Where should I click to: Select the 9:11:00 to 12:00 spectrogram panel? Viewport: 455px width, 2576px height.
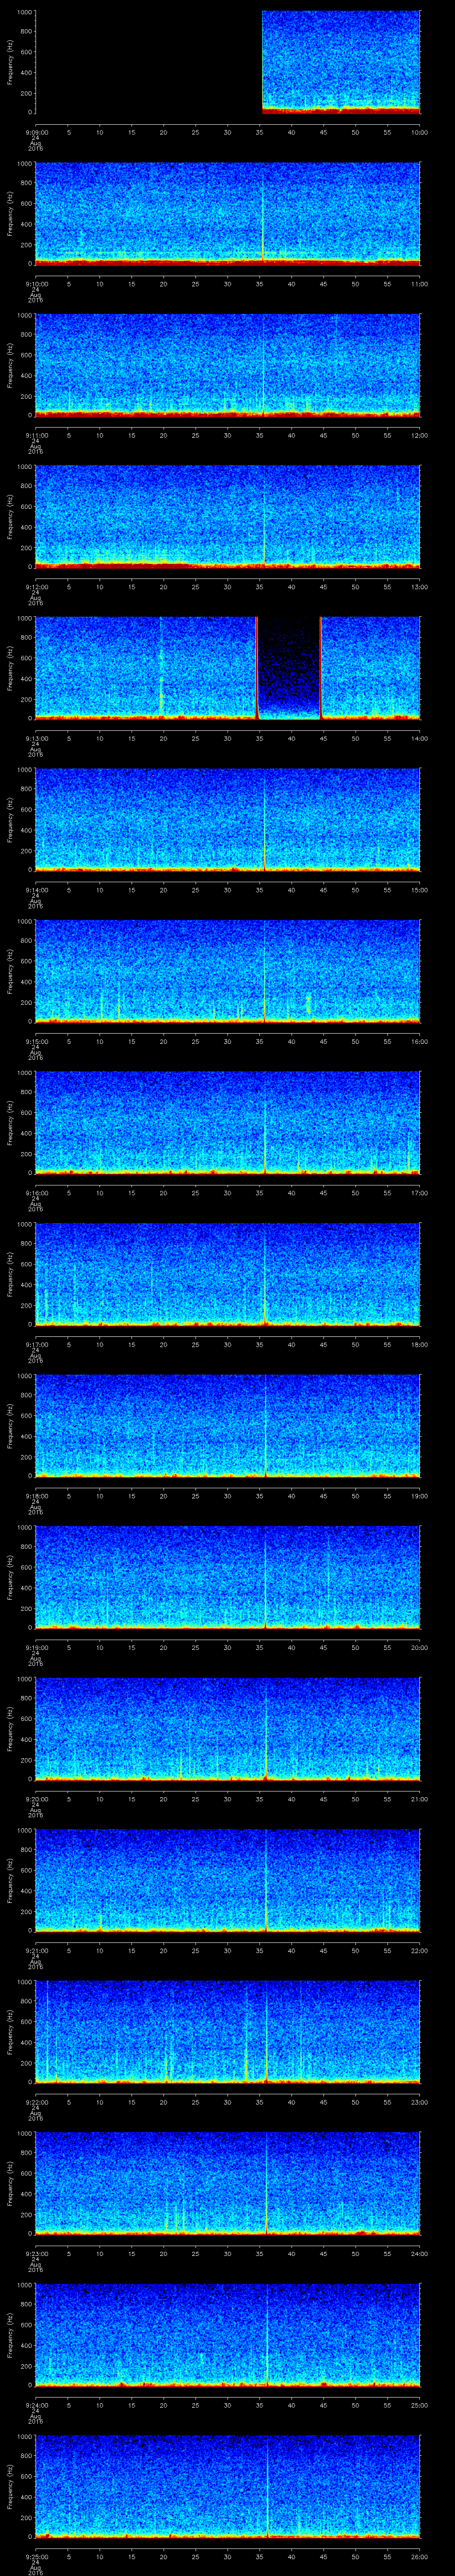228,364
